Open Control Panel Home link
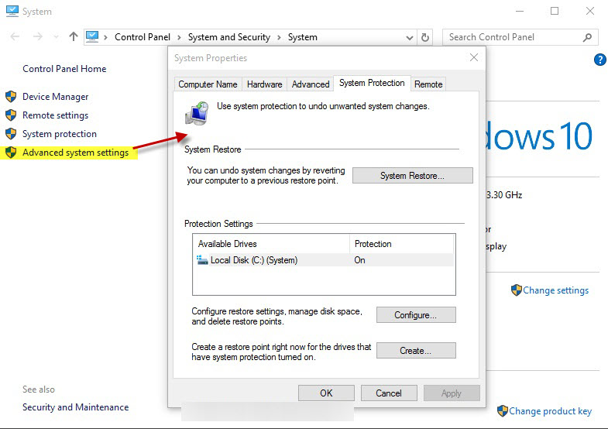 point(64,69)
